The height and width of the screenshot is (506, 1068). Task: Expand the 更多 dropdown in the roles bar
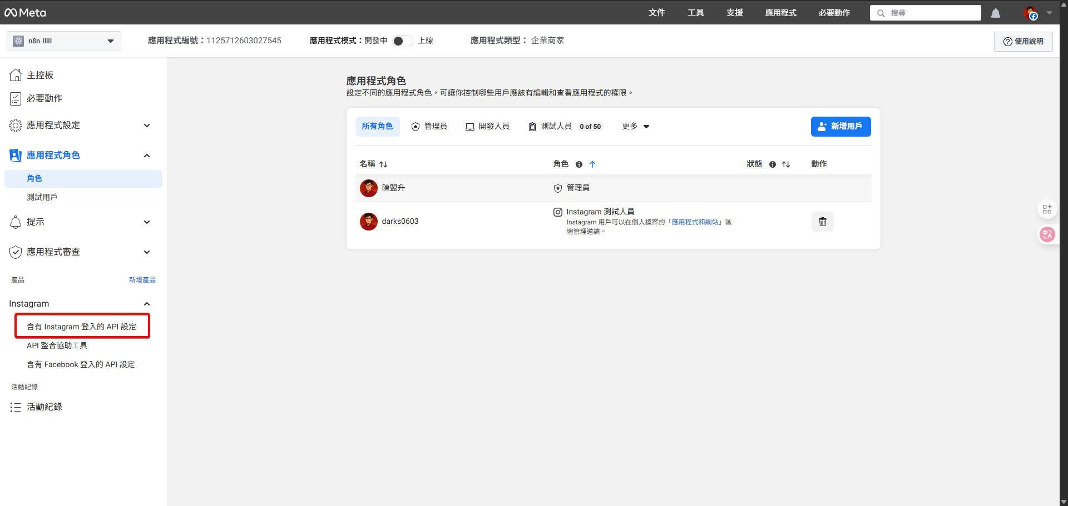point(636,126)
